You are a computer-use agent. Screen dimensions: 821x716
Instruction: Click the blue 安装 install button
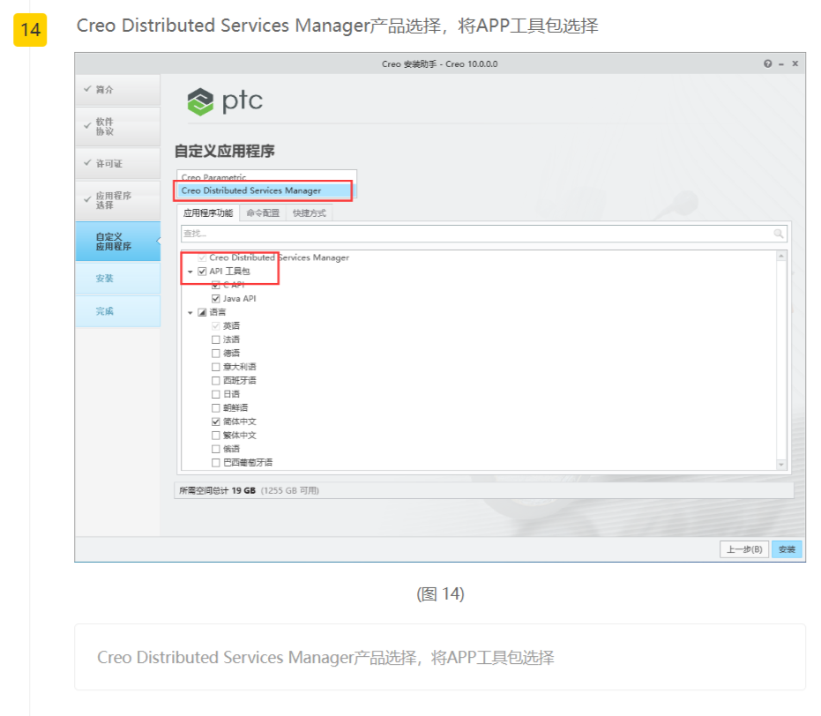(x=787, y=549)
